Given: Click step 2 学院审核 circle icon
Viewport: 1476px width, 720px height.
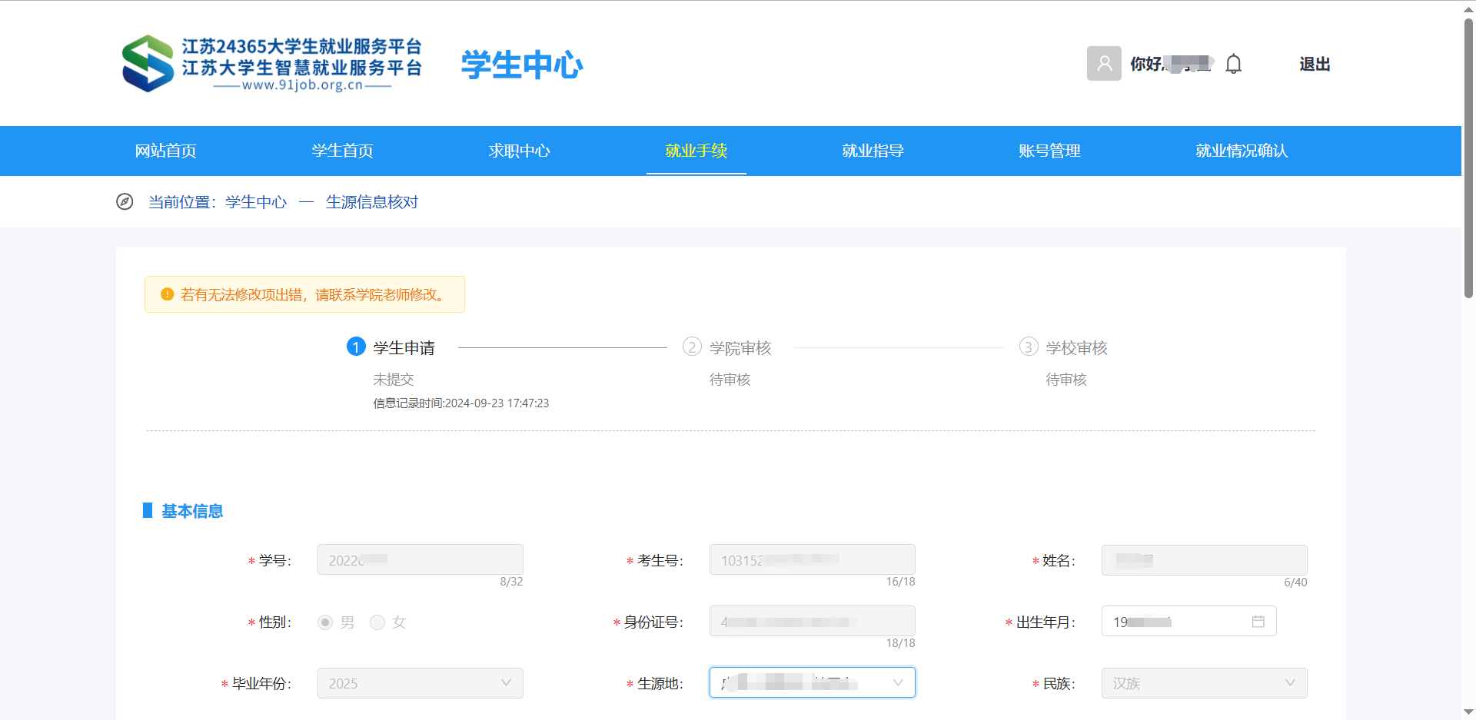Looking at the screenshot, I should 692,347.
